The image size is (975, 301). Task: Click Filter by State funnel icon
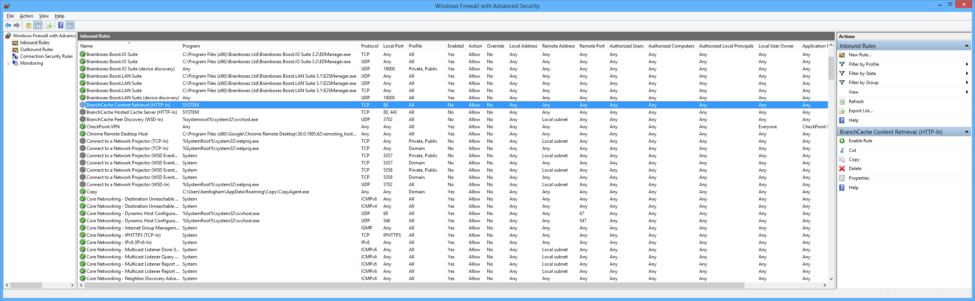click(x=842, y=73)
